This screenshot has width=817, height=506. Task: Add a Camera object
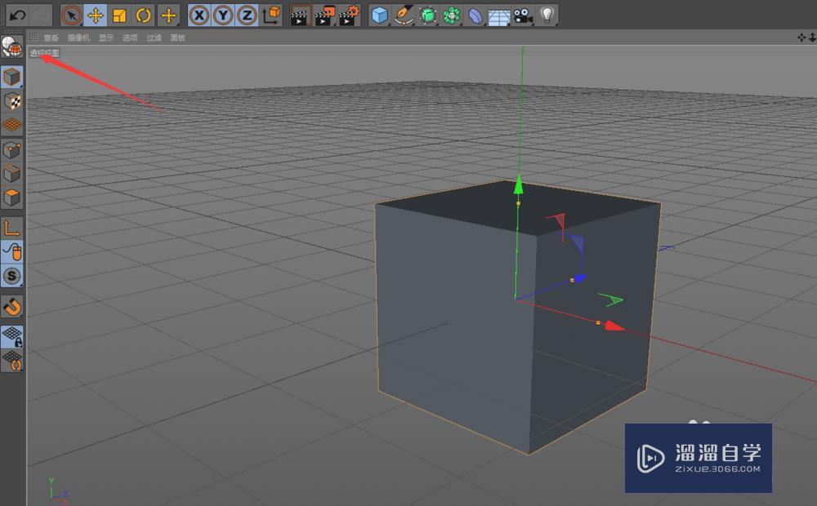(x=523, y=16)
